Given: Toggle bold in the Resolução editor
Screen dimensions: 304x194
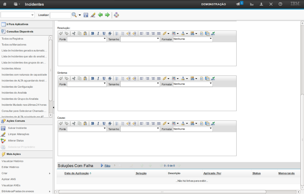Looking at the screenshot, I should point(92,33).
